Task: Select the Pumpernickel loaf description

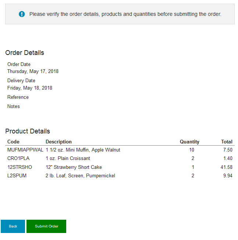Action: (x=80, y=175)
